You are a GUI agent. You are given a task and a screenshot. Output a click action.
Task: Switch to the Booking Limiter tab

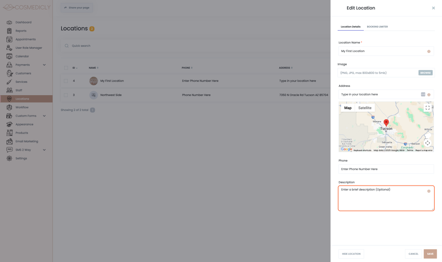(377, 27)
